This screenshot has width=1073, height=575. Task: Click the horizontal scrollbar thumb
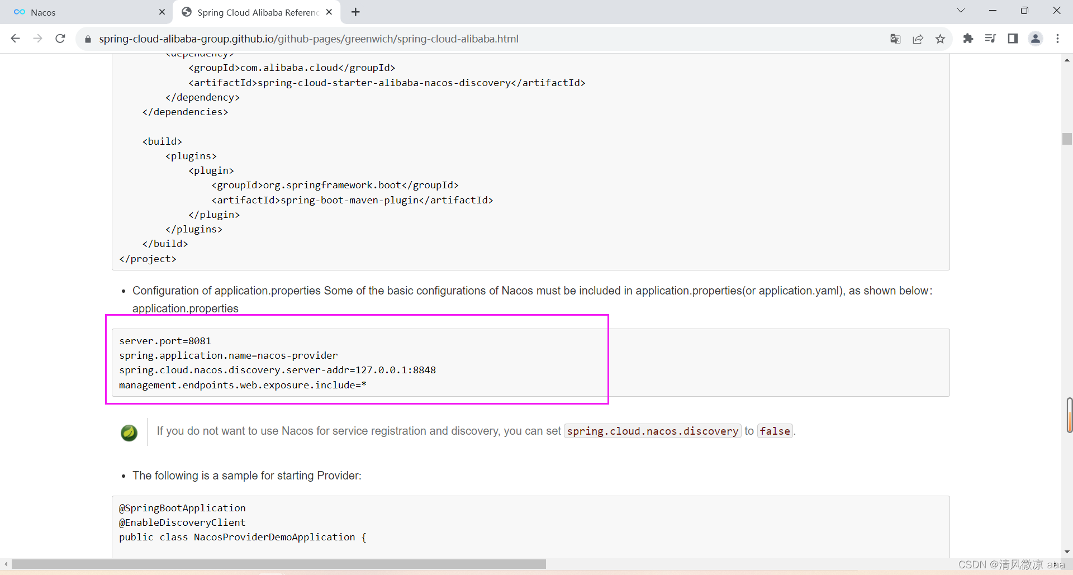(x=278, y=564)
